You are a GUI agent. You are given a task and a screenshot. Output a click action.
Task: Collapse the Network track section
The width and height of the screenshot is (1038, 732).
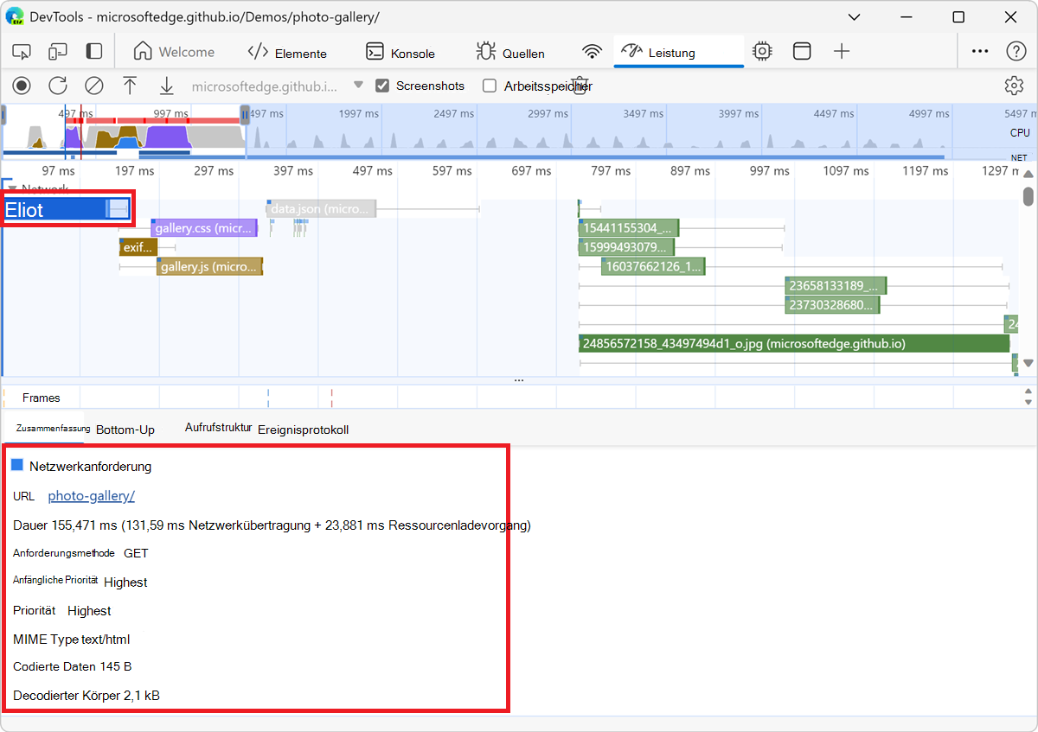point(12,188)
